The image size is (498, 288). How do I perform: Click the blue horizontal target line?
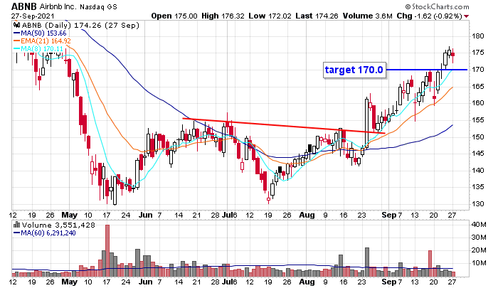427,70
